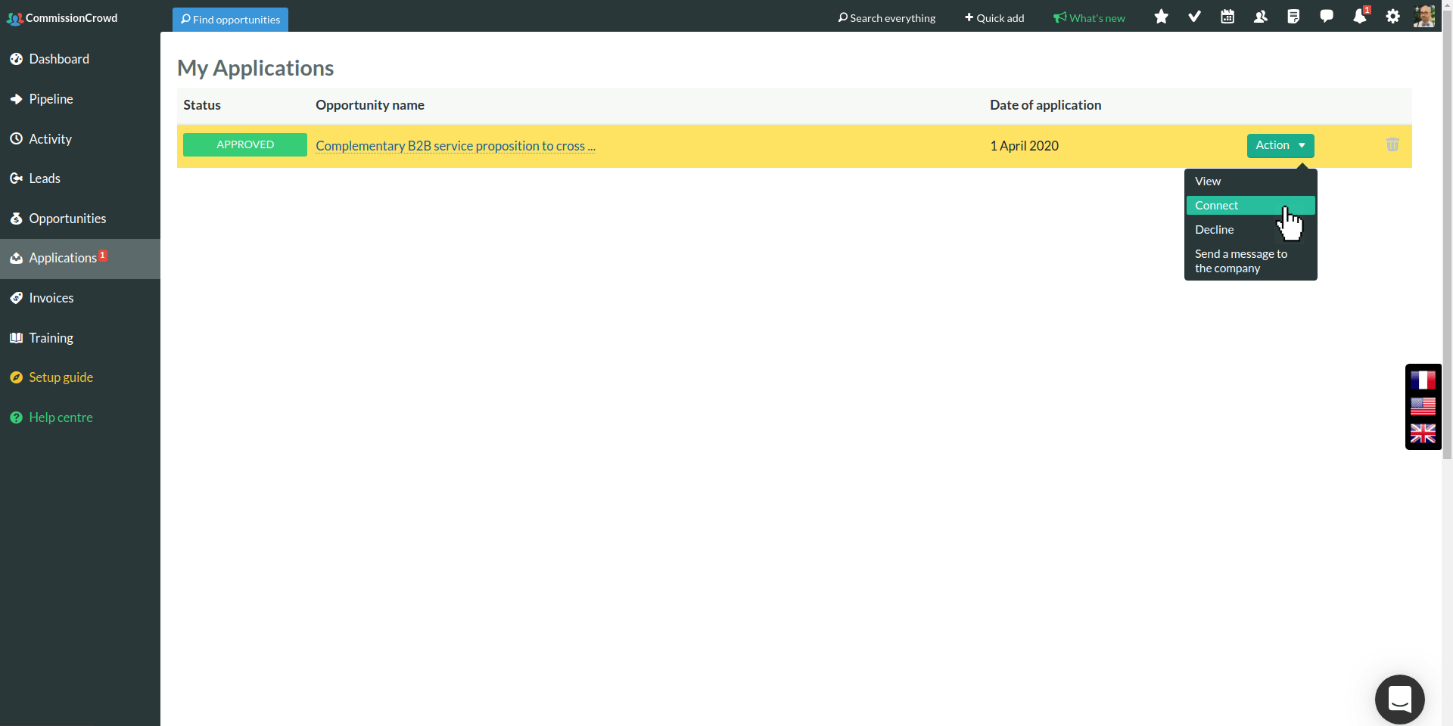The height and width of the screenshot is (726, 1453).
Task: Choose Decline in the Action menu
Action: coord(1215,230)
